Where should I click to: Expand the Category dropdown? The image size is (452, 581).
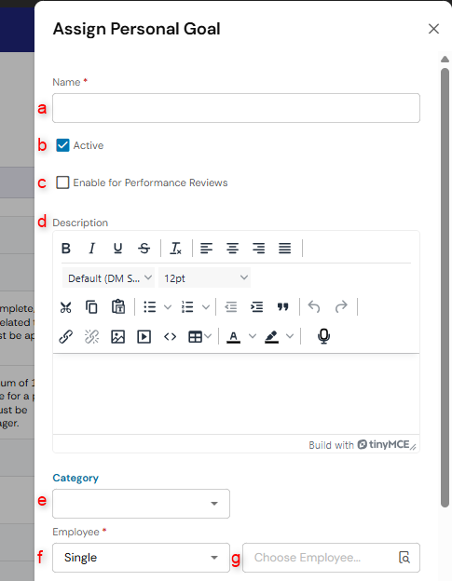(x=142, y=504)
